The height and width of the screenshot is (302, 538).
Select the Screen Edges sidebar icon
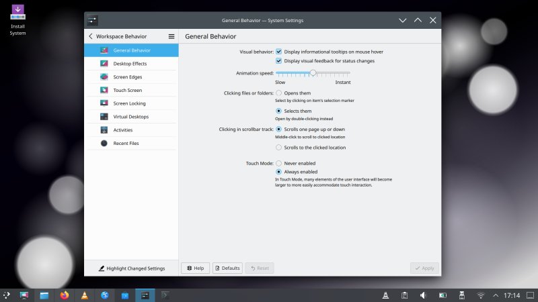point(104,77)
